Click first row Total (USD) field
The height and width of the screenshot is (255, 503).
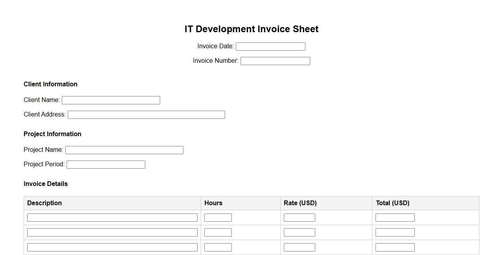click(x=395, y=217)
